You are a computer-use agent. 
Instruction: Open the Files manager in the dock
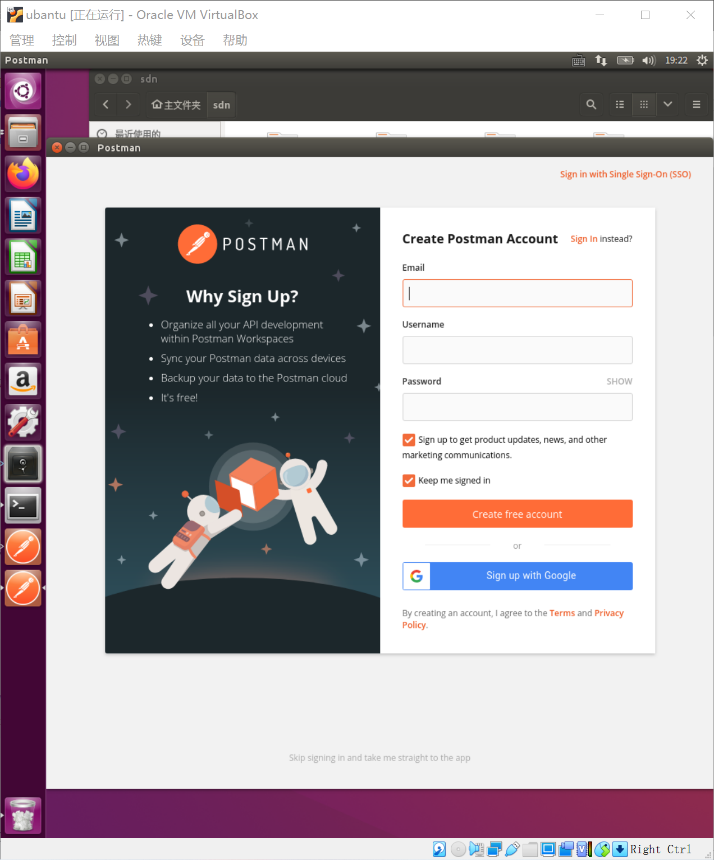23,133
